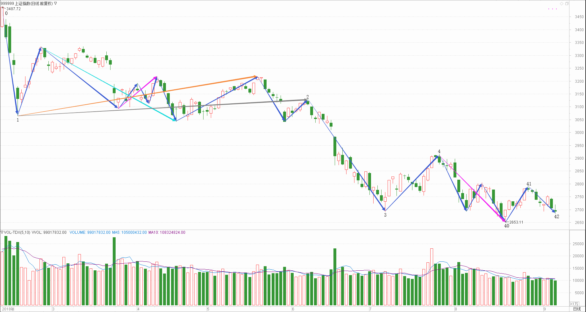Select wave point label 2 on chart

(308, 97)
